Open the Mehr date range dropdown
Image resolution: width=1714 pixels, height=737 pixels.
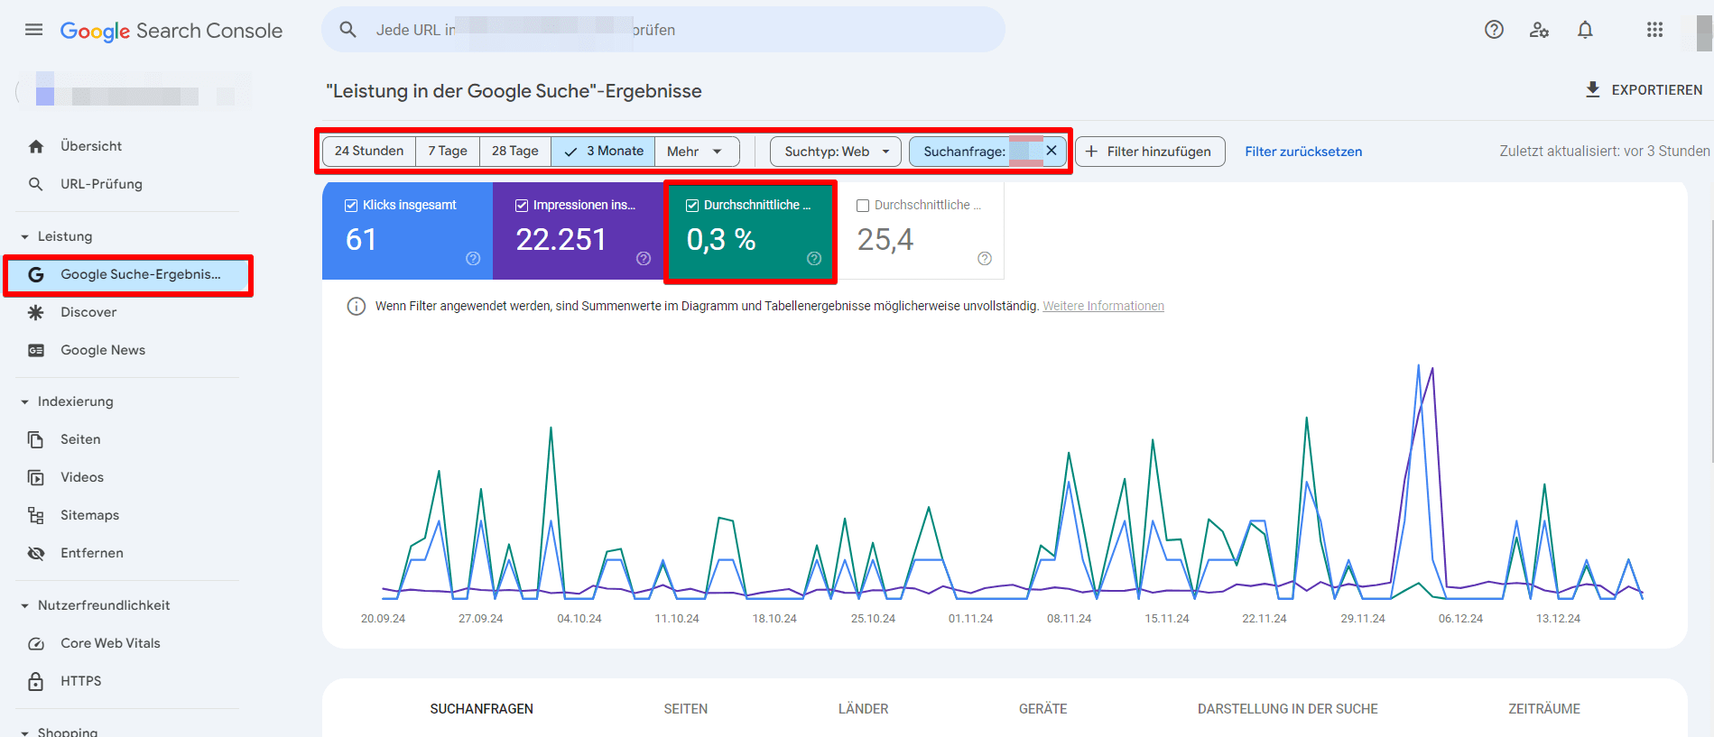[697, 152]
